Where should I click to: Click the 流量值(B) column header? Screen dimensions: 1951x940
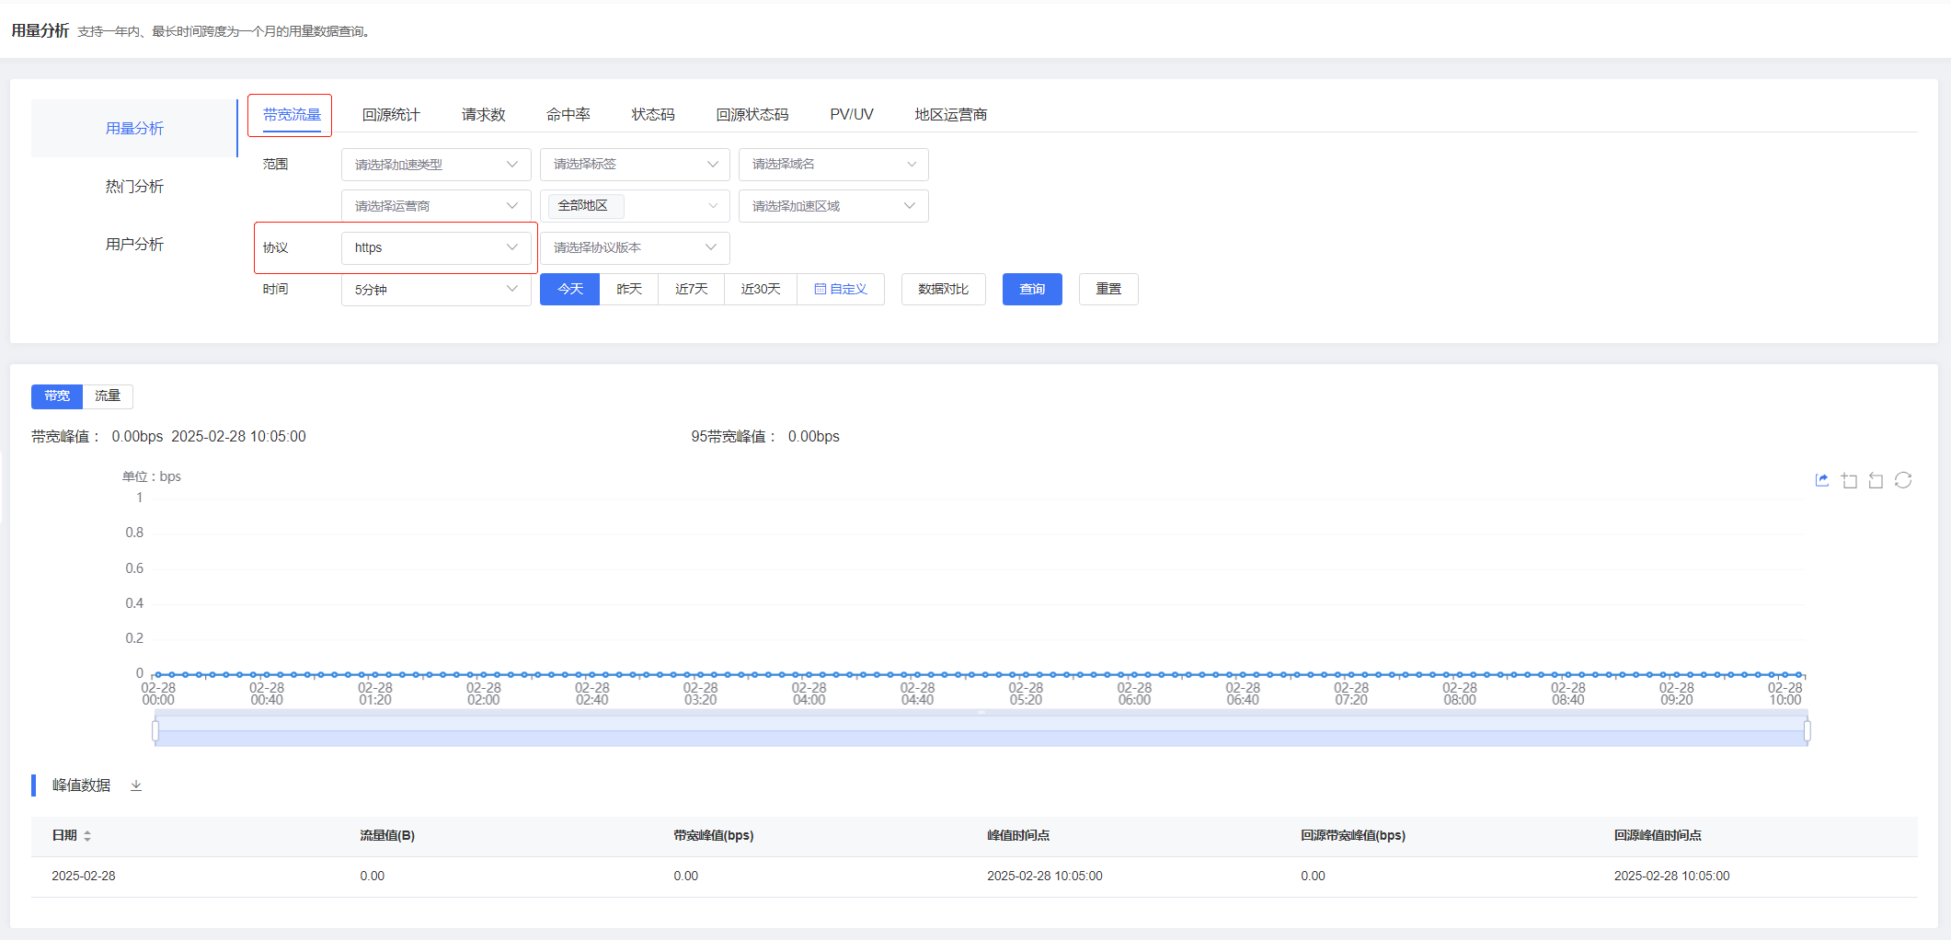(x=387, y=836)
